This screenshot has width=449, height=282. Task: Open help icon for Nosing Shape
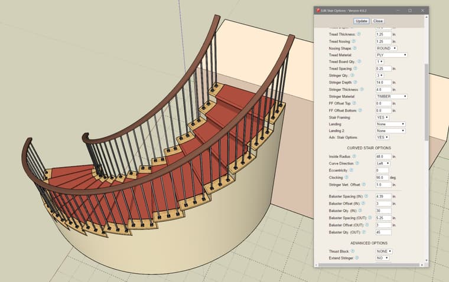[355, 48]
